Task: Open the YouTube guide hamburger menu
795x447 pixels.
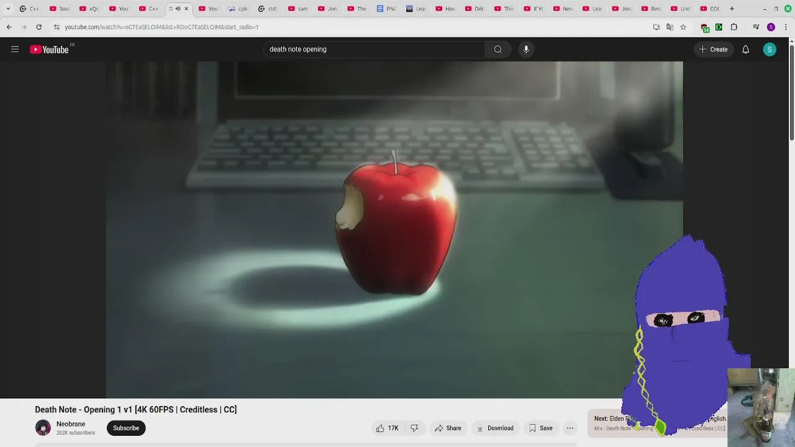Action: click(x=15, y=50)
